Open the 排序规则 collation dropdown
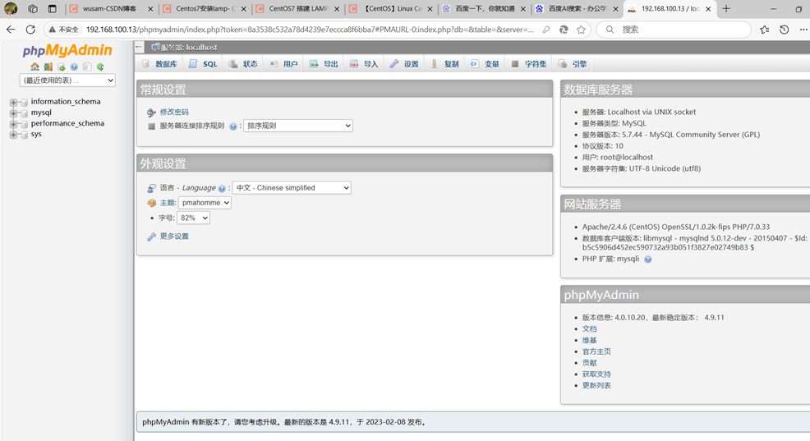The width and height of the screenshot is (810, 441). point(298,126)
